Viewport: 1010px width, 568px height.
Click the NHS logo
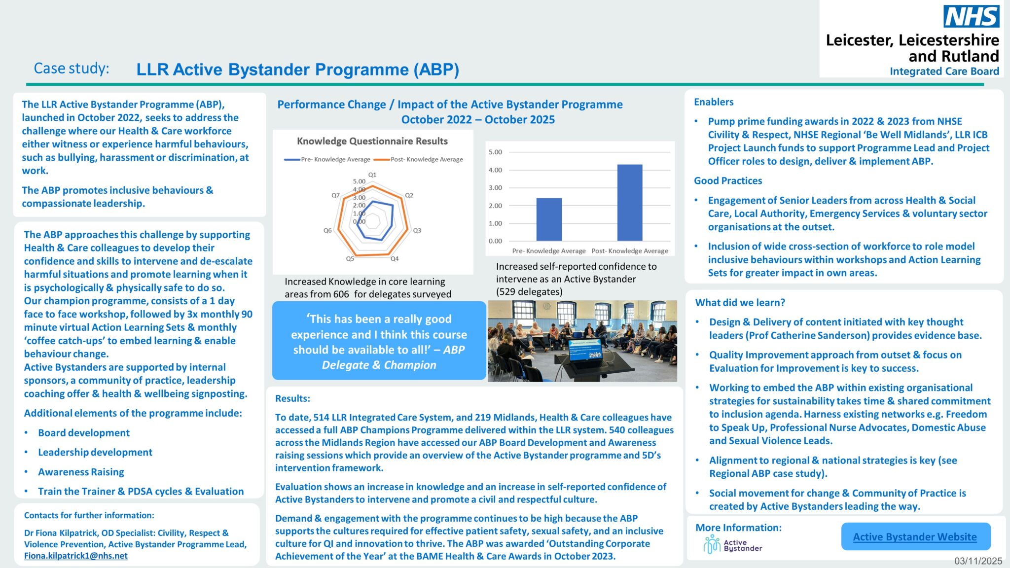pyautogui.click(x=971, y=17)
